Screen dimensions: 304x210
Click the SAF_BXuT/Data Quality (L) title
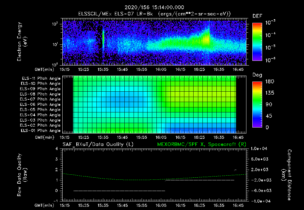(x=98, y=144)
